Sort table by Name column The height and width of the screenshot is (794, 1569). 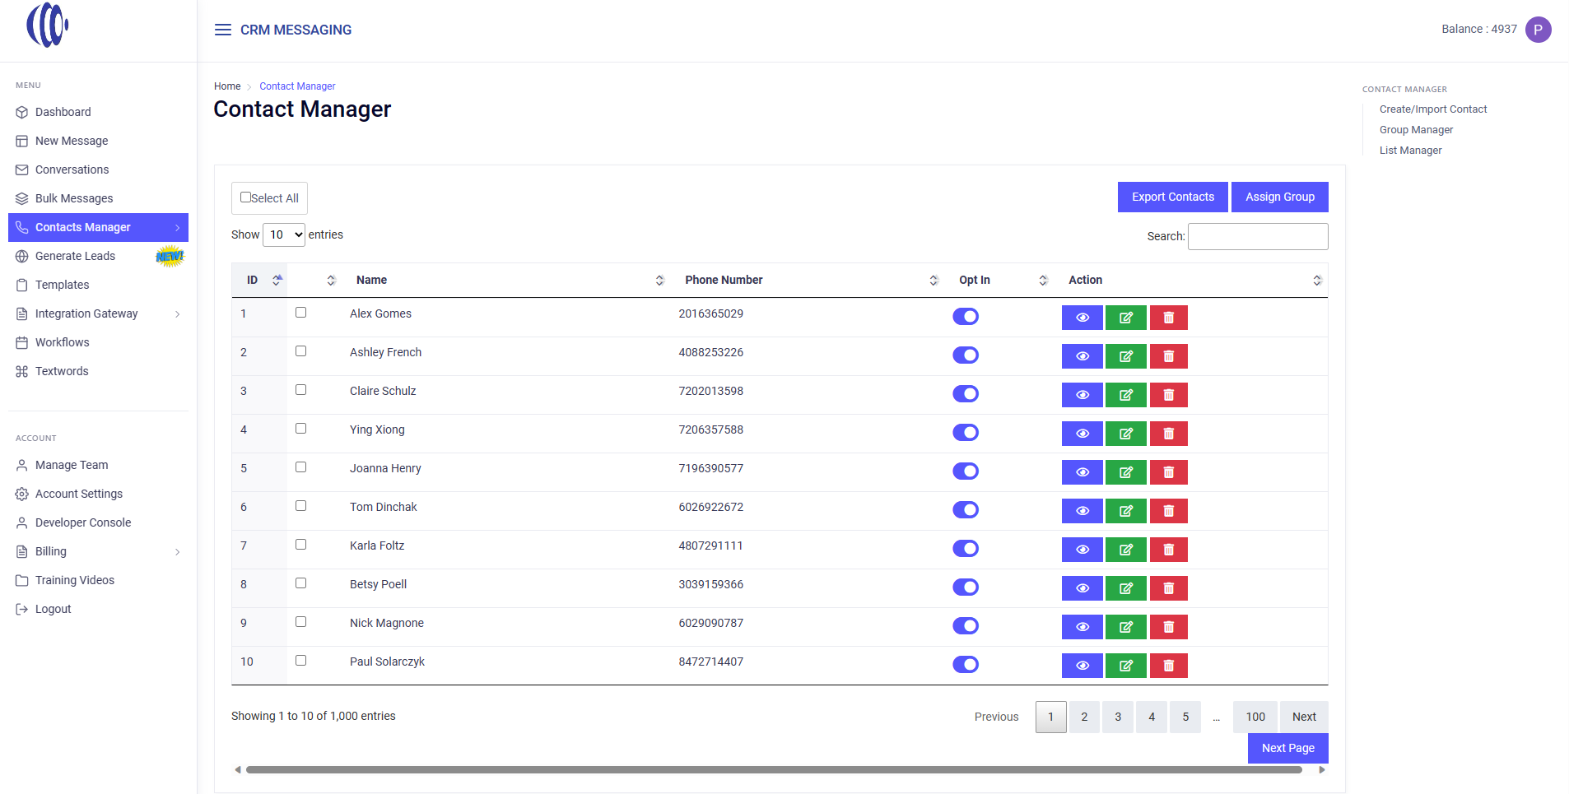505,281
